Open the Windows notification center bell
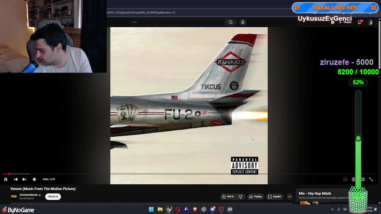 click(x=375, y=210)
